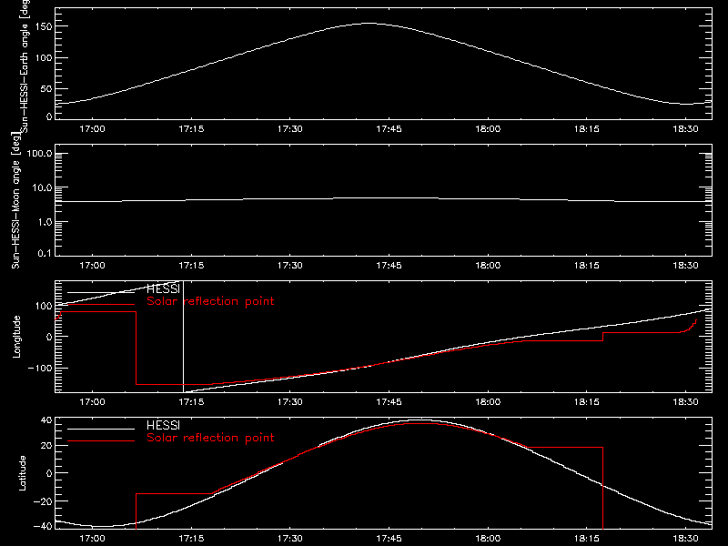This screenshot has width=728, height=546.
Task: Click the 17:00 label under the Latitude plot
Action: (93, 539)
